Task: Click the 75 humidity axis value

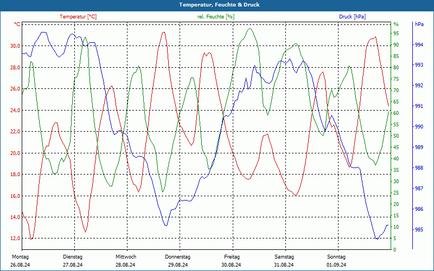Action: (x=396, y=79)
